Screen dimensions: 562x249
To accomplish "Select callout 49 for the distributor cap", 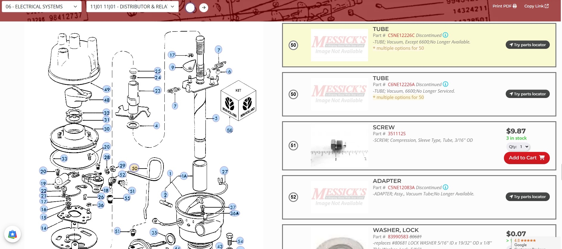I will 107,89.
